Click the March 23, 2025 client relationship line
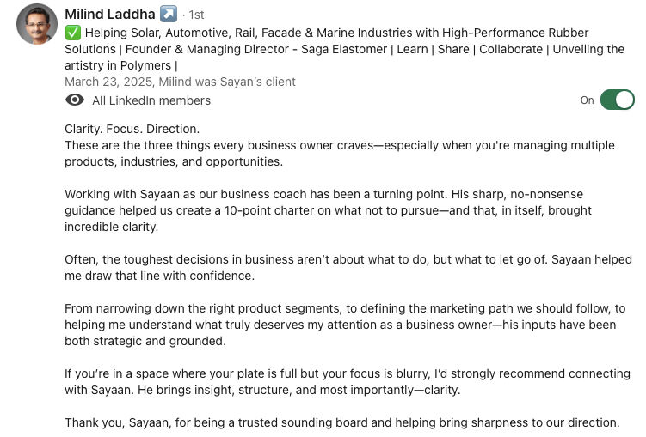This screenshot has width=646, height=437. (180, 82)
